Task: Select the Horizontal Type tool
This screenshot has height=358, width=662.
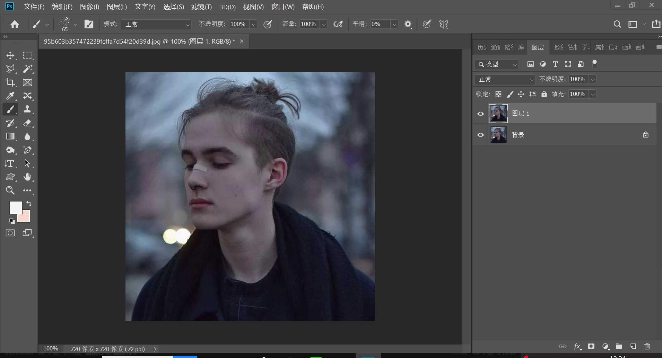Action: (10, 163)
